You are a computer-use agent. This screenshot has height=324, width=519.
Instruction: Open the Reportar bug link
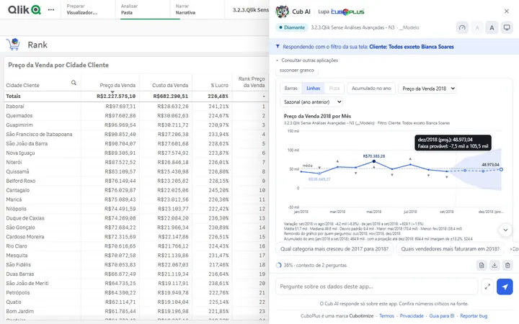(x=474, y=316)
